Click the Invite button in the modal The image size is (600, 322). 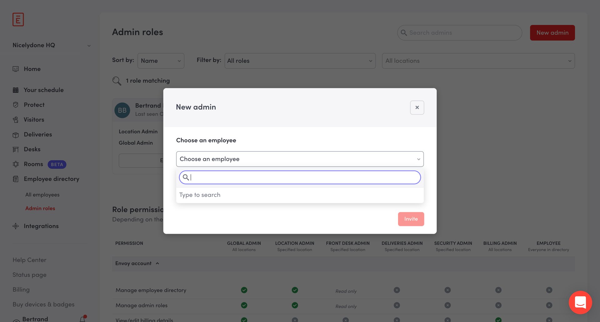pos(411,219)
